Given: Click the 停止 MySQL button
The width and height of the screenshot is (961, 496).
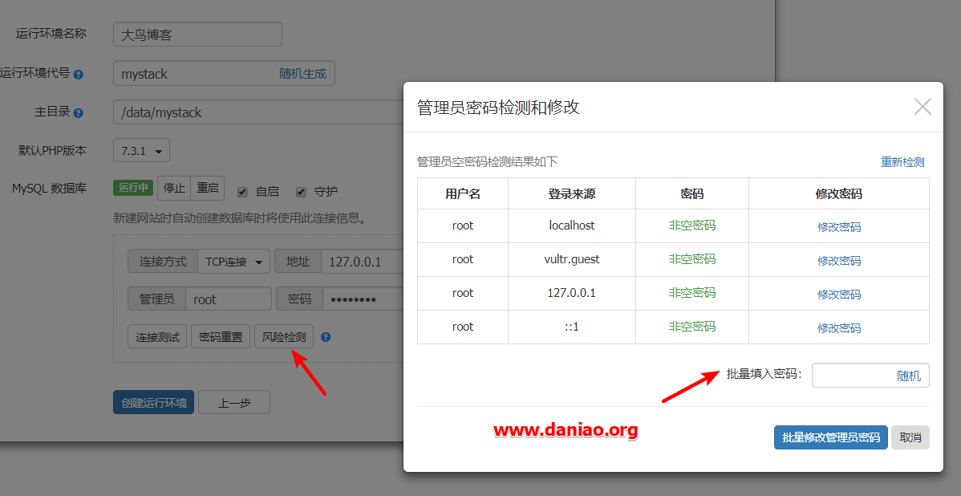Looking at the screenshot, I should pos(174,189).
